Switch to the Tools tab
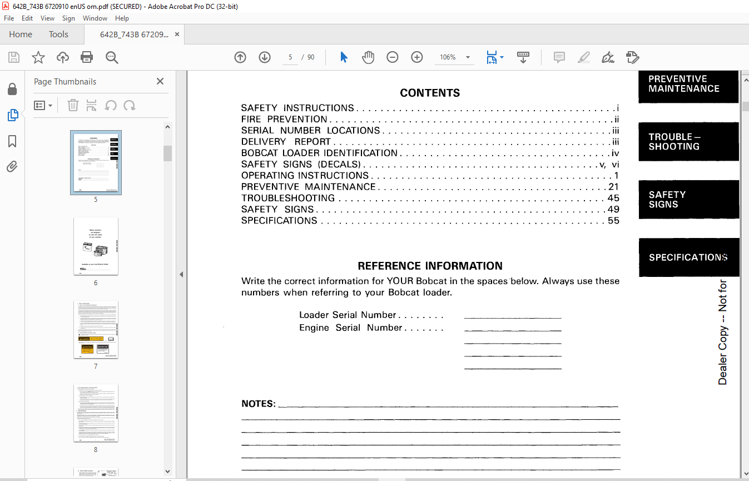The height and width of the screenshot is (481, 749). pyautogui.click(x=58, y=34)
